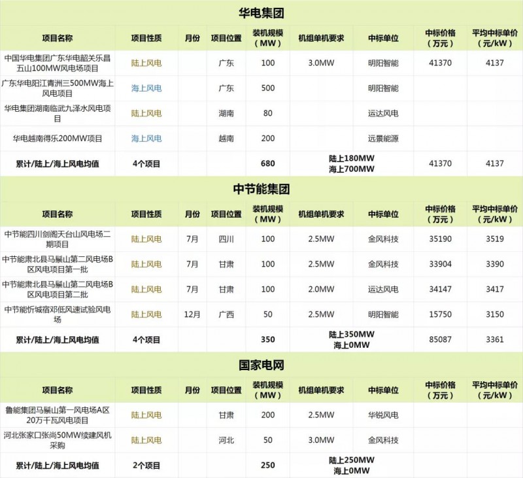Click the 越南 location cell
523x478 pixels.
point(226,139)
